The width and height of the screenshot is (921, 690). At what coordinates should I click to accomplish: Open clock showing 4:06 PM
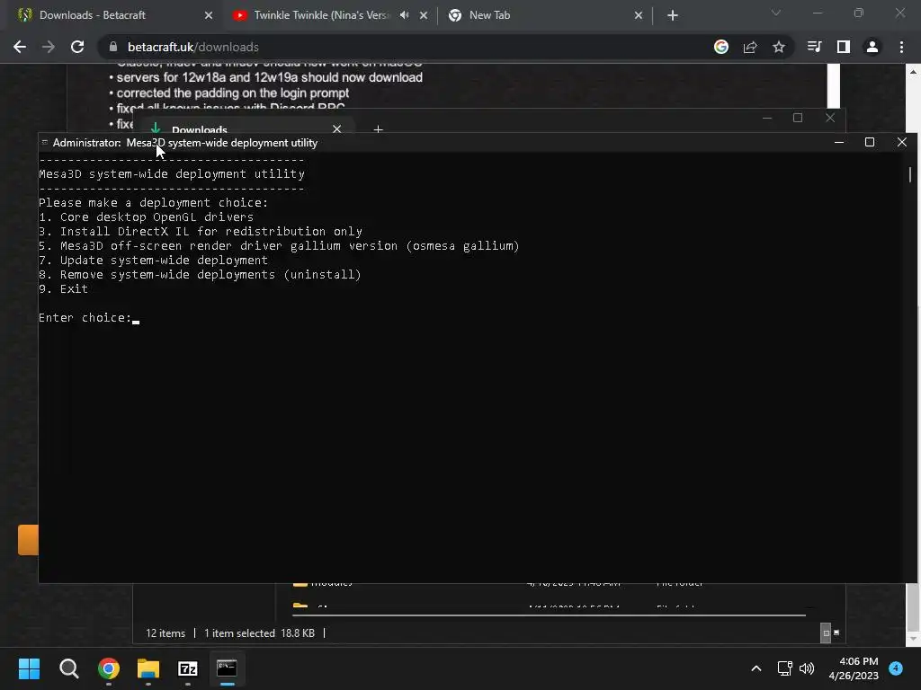[x=854, y=668]
